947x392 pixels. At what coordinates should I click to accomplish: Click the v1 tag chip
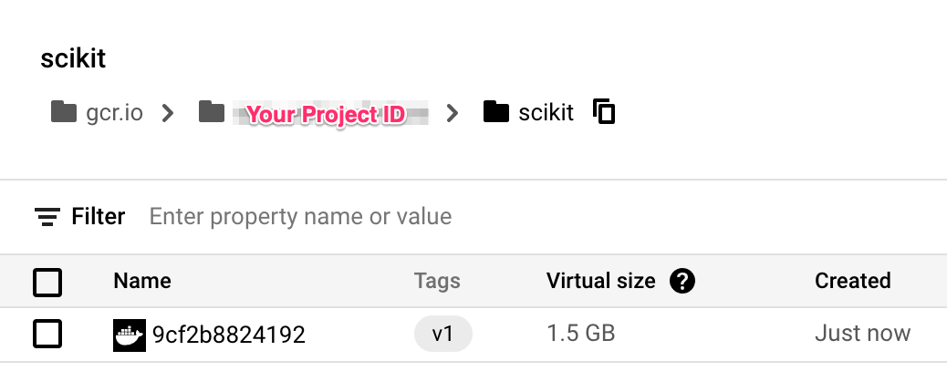442,335
